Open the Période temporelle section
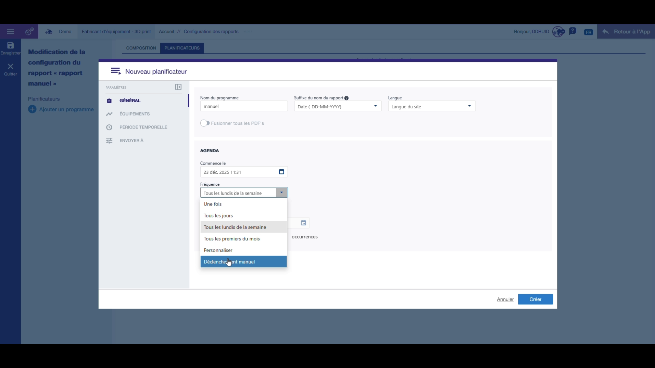 pyautogui.click(x=143, y=127)
